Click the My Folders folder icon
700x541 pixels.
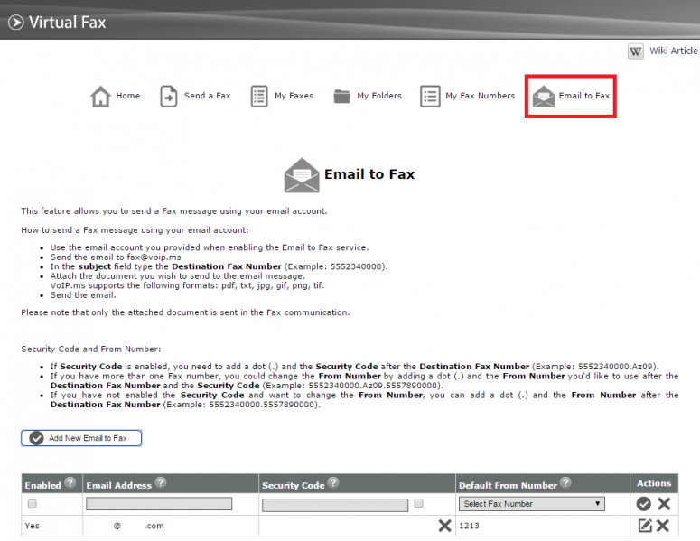342,96
